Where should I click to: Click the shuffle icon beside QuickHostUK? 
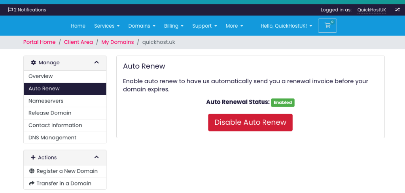point(397,10)
